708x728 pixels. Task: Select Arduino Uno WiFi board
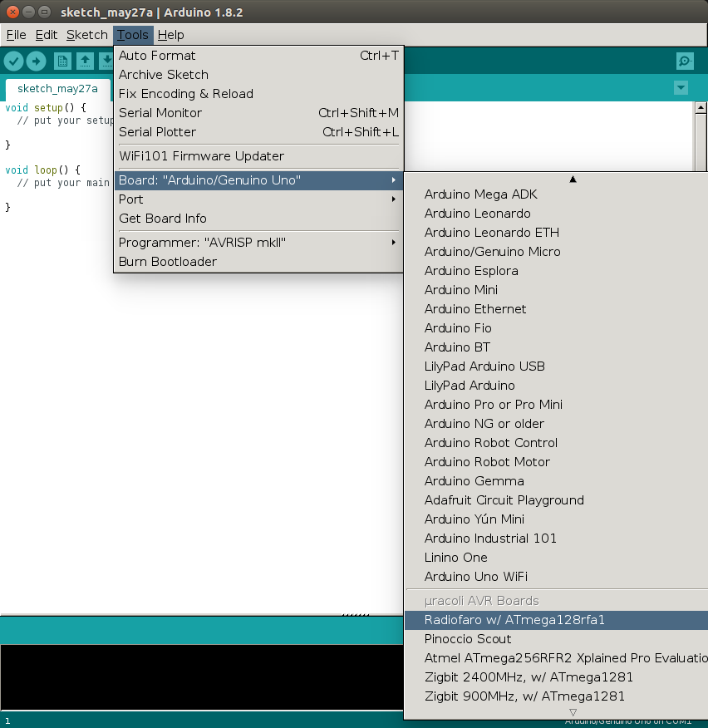point(556,576)
